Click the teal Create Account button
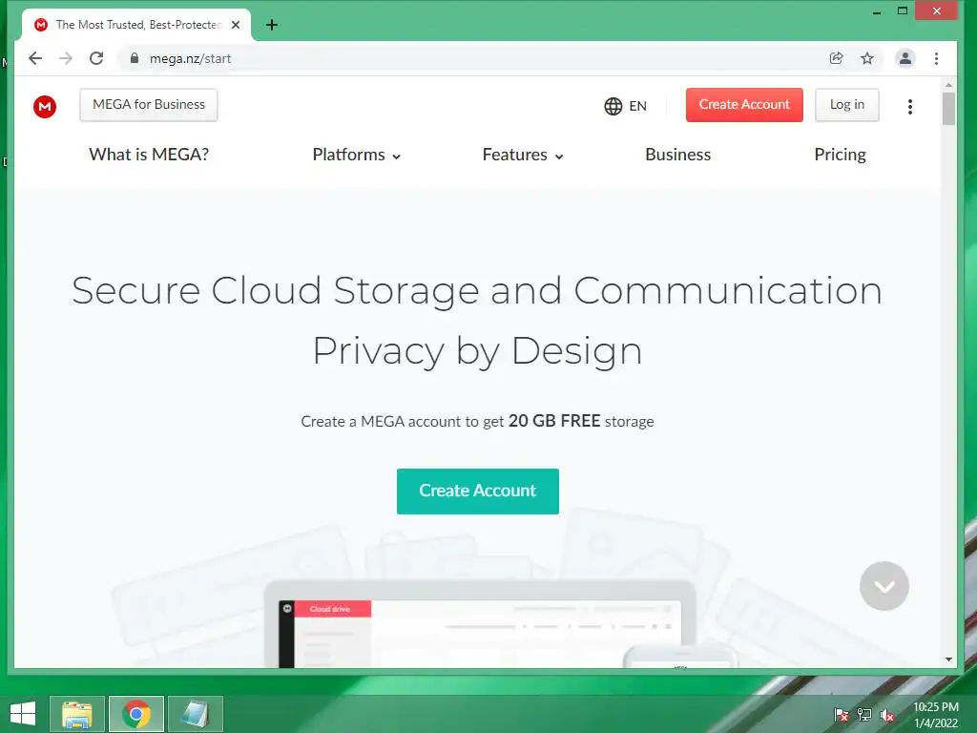Image resolution: width=977 pixels, height=733 pixels. tap(478, 492)
